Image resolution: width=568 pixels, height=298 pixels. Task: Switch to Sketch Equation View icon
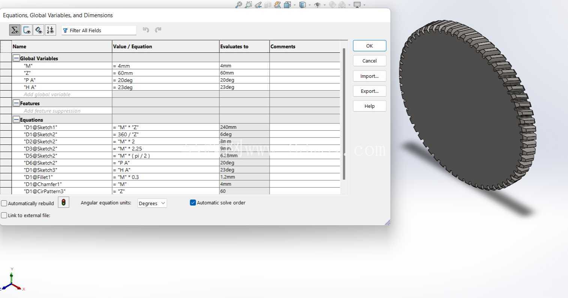pyautogui.click(x=27, y=30)
